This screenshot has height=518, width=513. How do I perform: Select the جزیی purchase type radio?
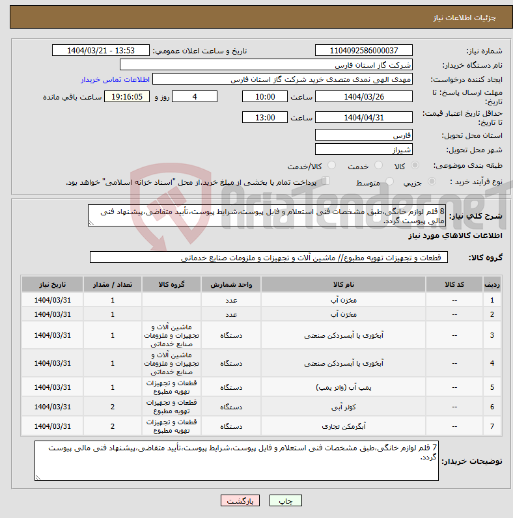(432, 182)
